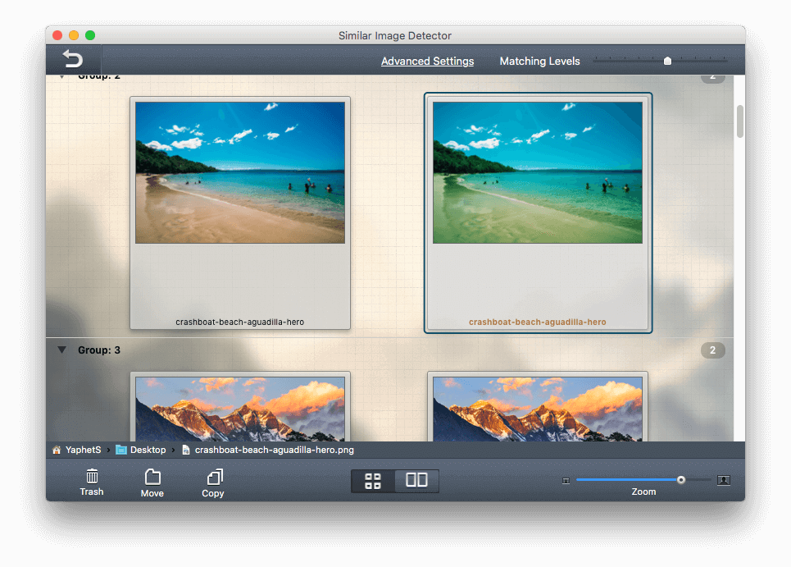Open Advanced Settings
Image resolution: width=791 pixels, height=567 pixels.
427,61
